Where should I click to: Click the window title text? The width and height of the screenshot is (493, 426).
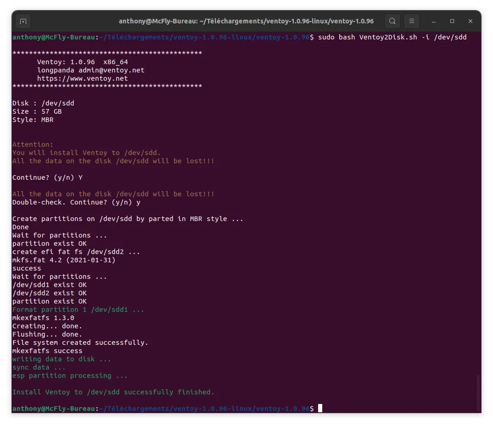coord(246,21)
